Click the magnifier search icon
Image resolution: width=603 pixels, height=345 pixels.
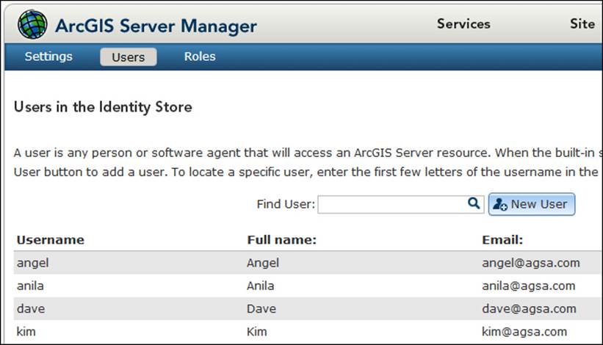point(474,204)
